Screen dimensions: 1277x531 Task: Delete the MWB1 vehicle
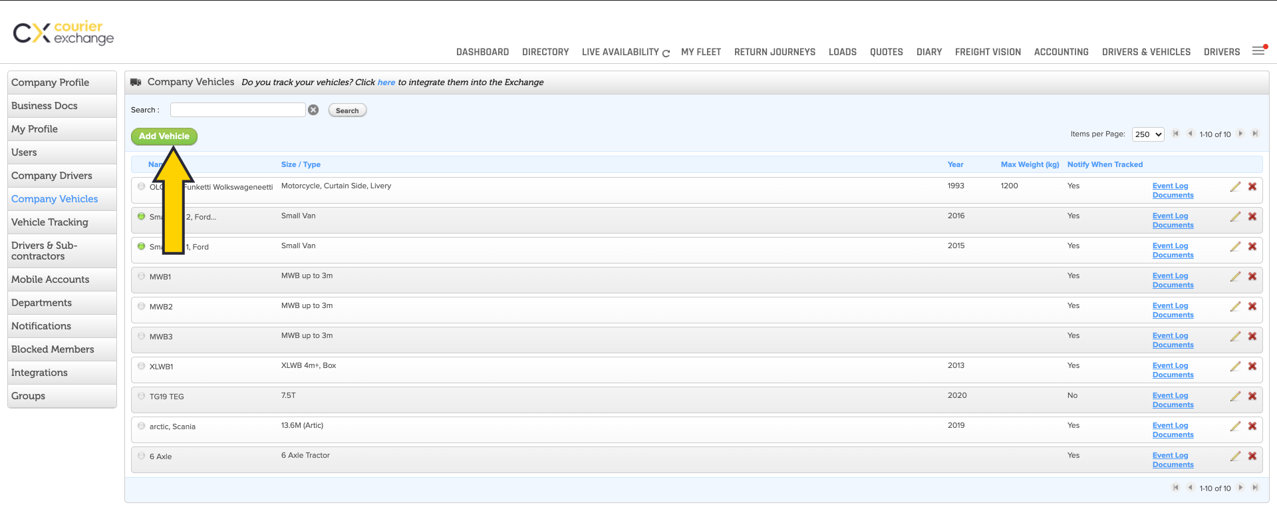[x=1252, y=277]
